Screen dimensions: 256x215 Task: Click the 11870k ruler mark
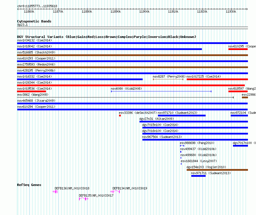tap(58, 11)
